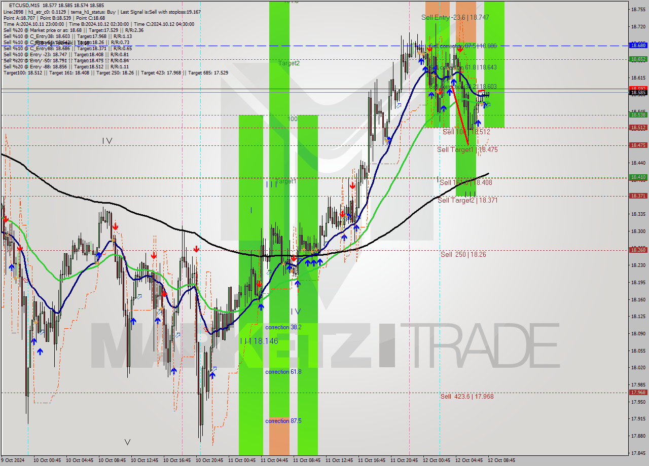Click the '12 Oct 08:45' time label

(501, 460)
